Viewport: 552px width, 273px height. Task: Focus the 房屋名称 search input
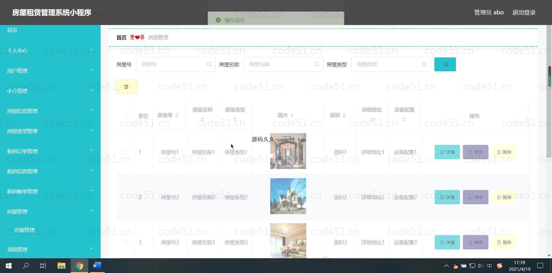tap(283, 64)
